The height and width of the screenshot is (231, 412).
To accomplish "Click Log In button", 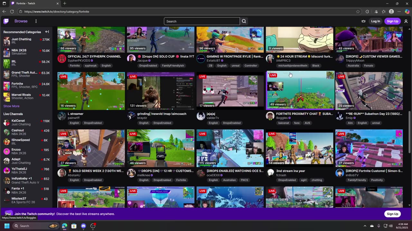I will point(376,21).
